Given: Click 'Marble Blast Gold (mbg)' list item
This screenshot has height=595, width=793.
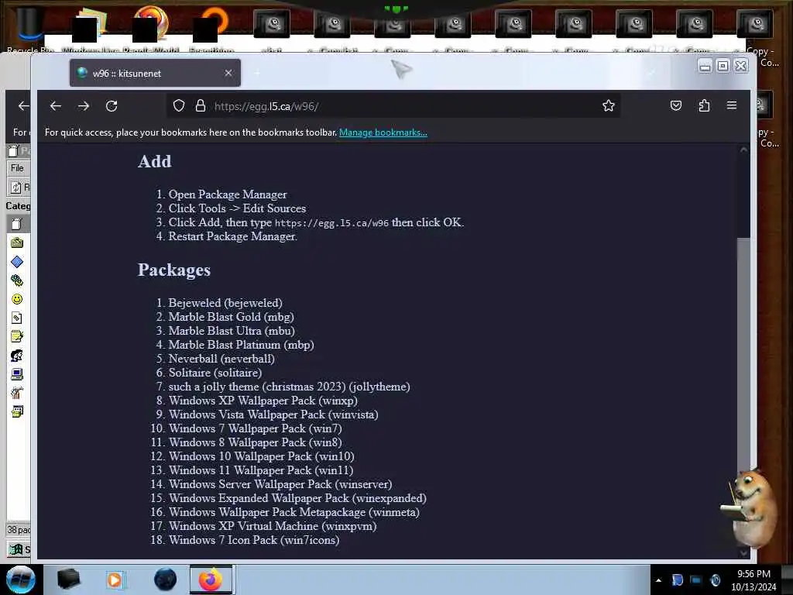Looking at the screenshot, I should [231, 317].
